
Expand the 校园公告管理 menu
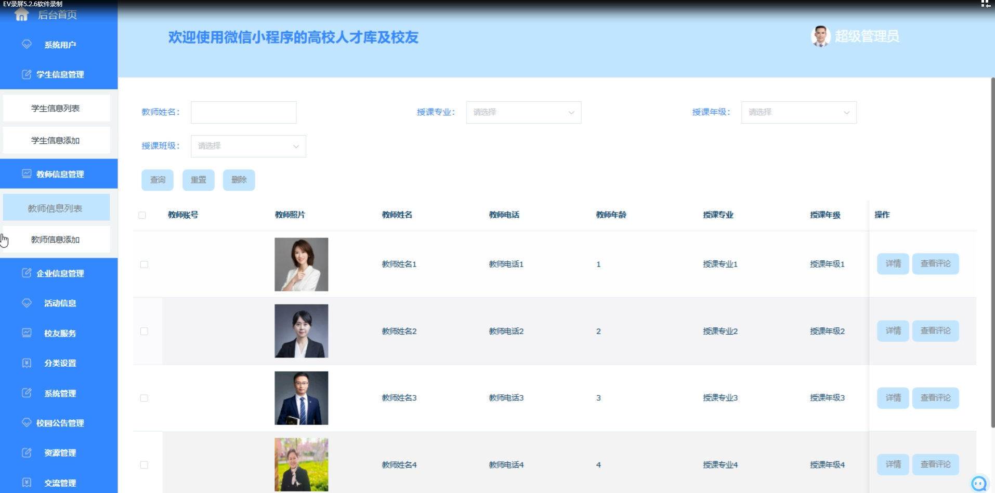click(59, 423)
